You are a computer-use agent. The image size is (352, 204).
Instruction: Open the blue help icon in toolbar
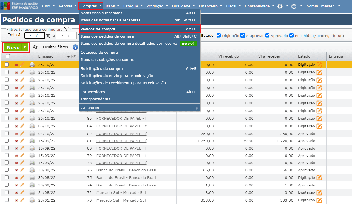pyautogui.click(x=75, y=47)
